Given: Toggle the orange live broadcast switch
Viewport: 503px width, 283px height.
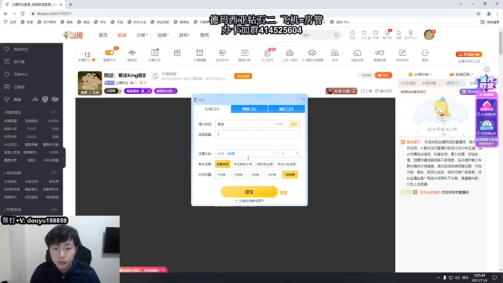Looking at the screenshot, I should 109,53.
